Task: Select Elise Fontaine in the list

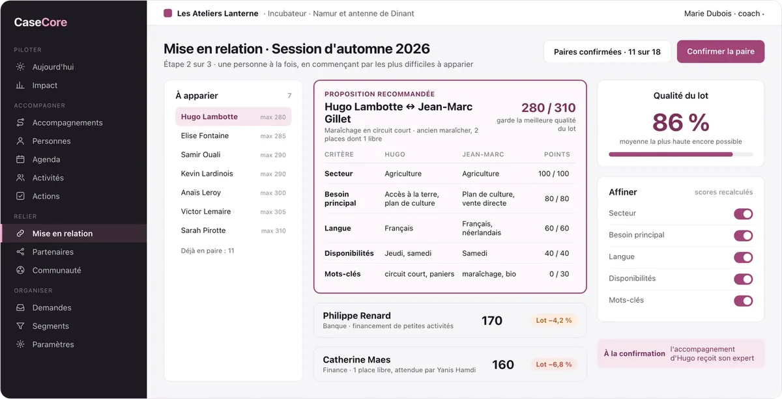Action: tap(233, 135)
